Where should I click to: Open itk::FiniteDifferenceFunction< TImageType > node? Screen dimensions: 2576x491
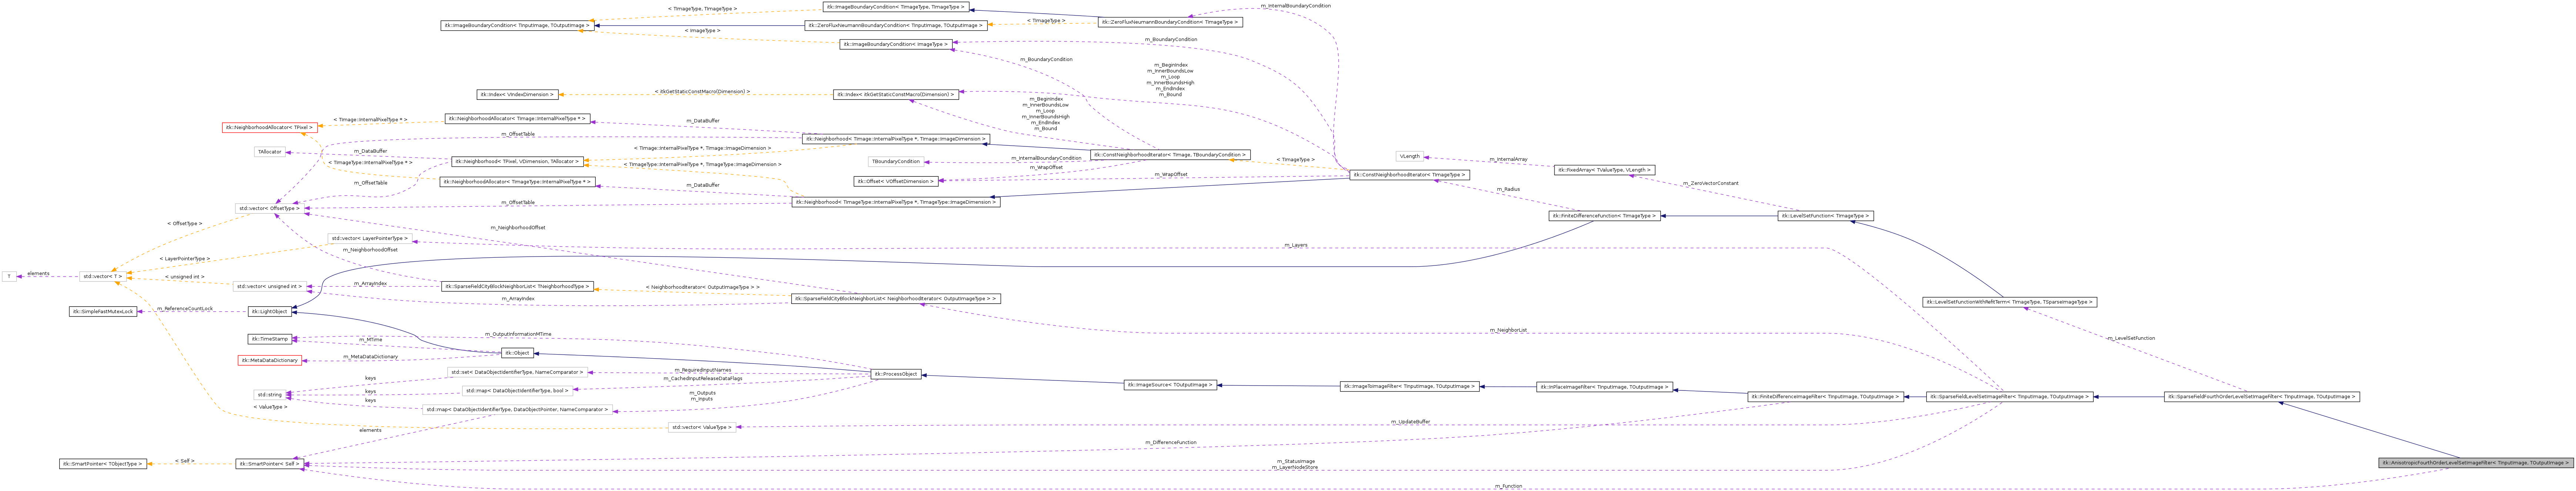[x=1604, y=216]
